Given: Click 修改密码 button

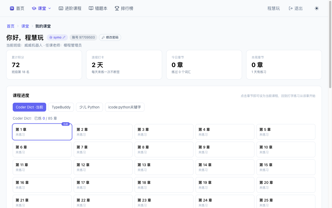Looking at the screenshot, I should click(x=110, y=37).
